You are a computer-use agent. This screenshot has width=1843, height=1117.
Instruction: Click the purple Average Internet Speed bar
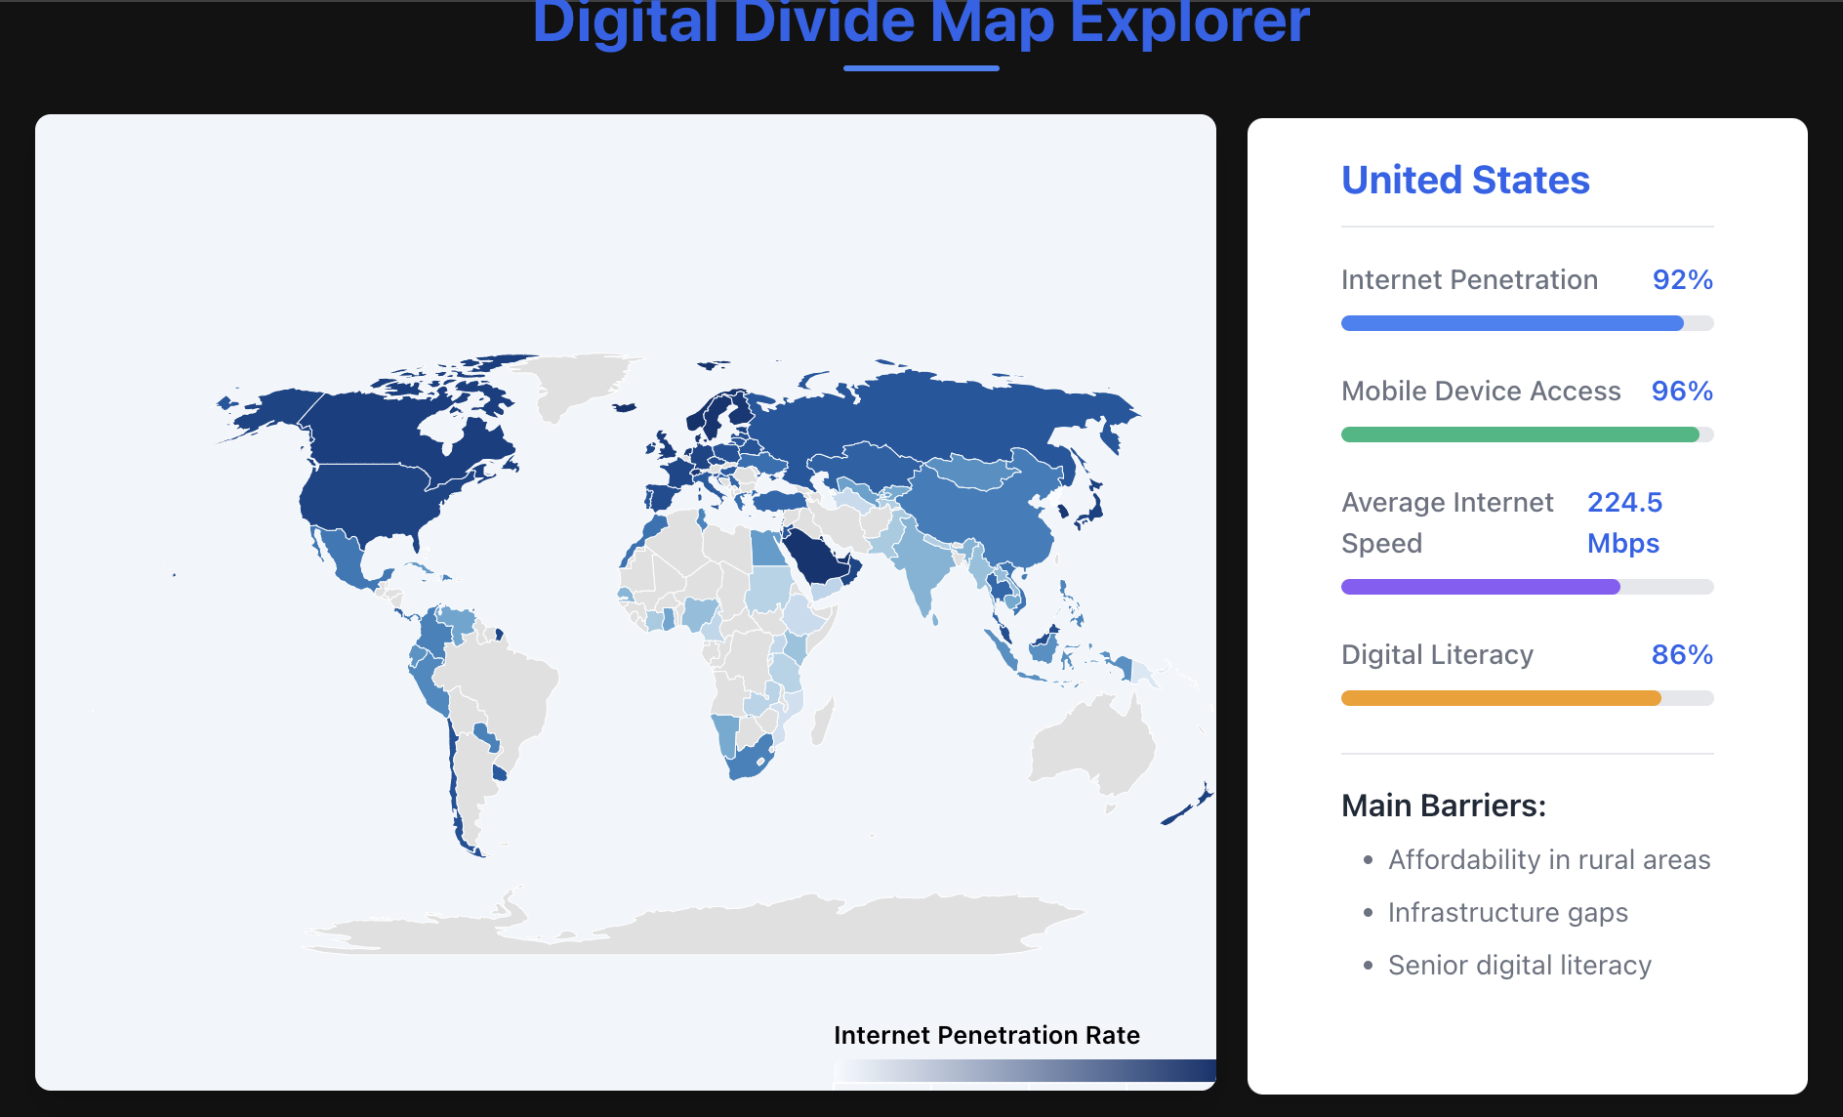coord(1527,587)
